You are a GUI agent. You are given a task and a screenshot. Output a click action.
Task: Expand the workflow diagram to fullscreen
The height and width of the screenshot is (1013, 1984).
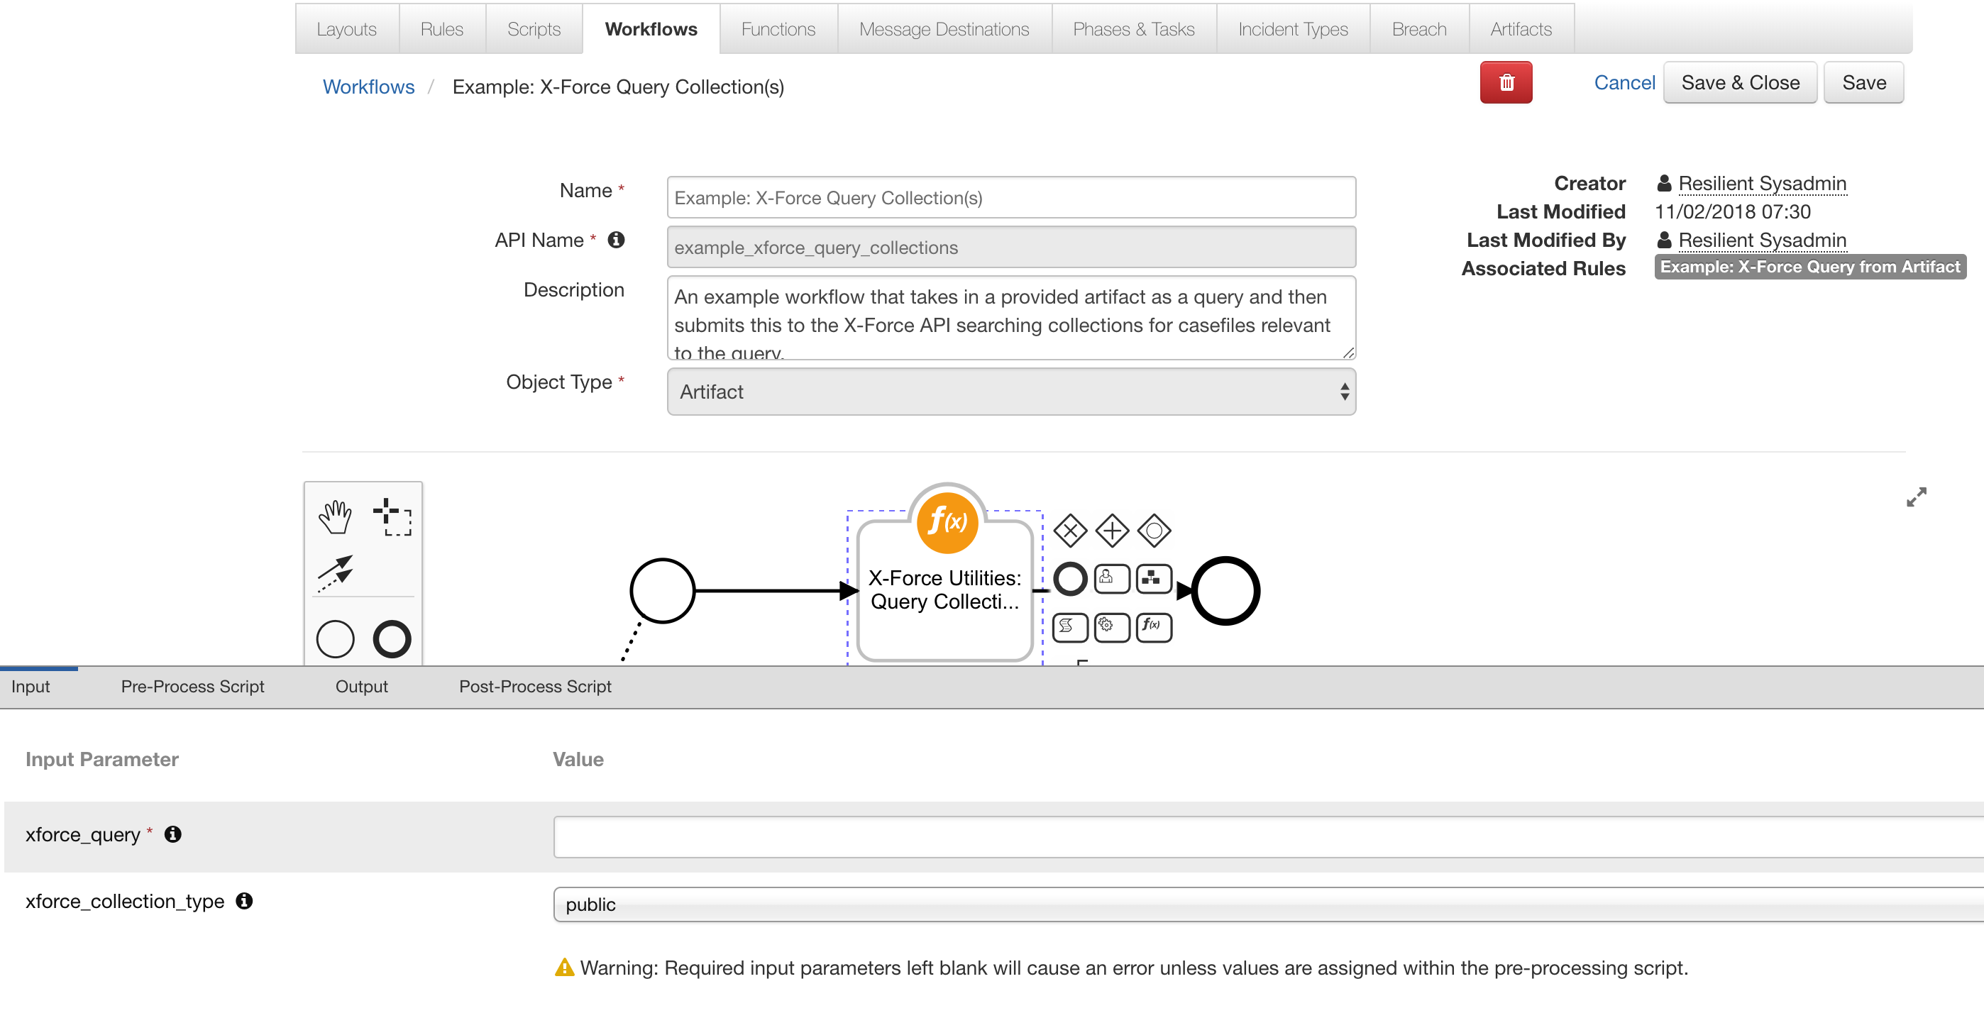pos(1916,497)
